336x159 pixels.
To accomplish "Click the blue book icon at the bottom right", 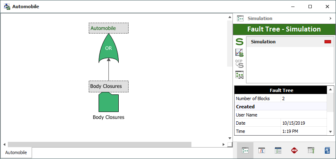I will point(327,150).
